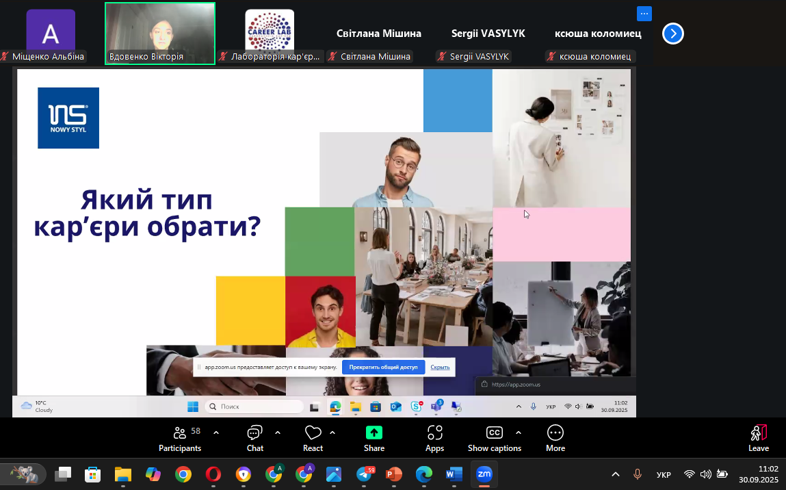This screenshot has height=490, width=786.
Task: Open the Zoom Apps panel
Action: click(434, 438)
